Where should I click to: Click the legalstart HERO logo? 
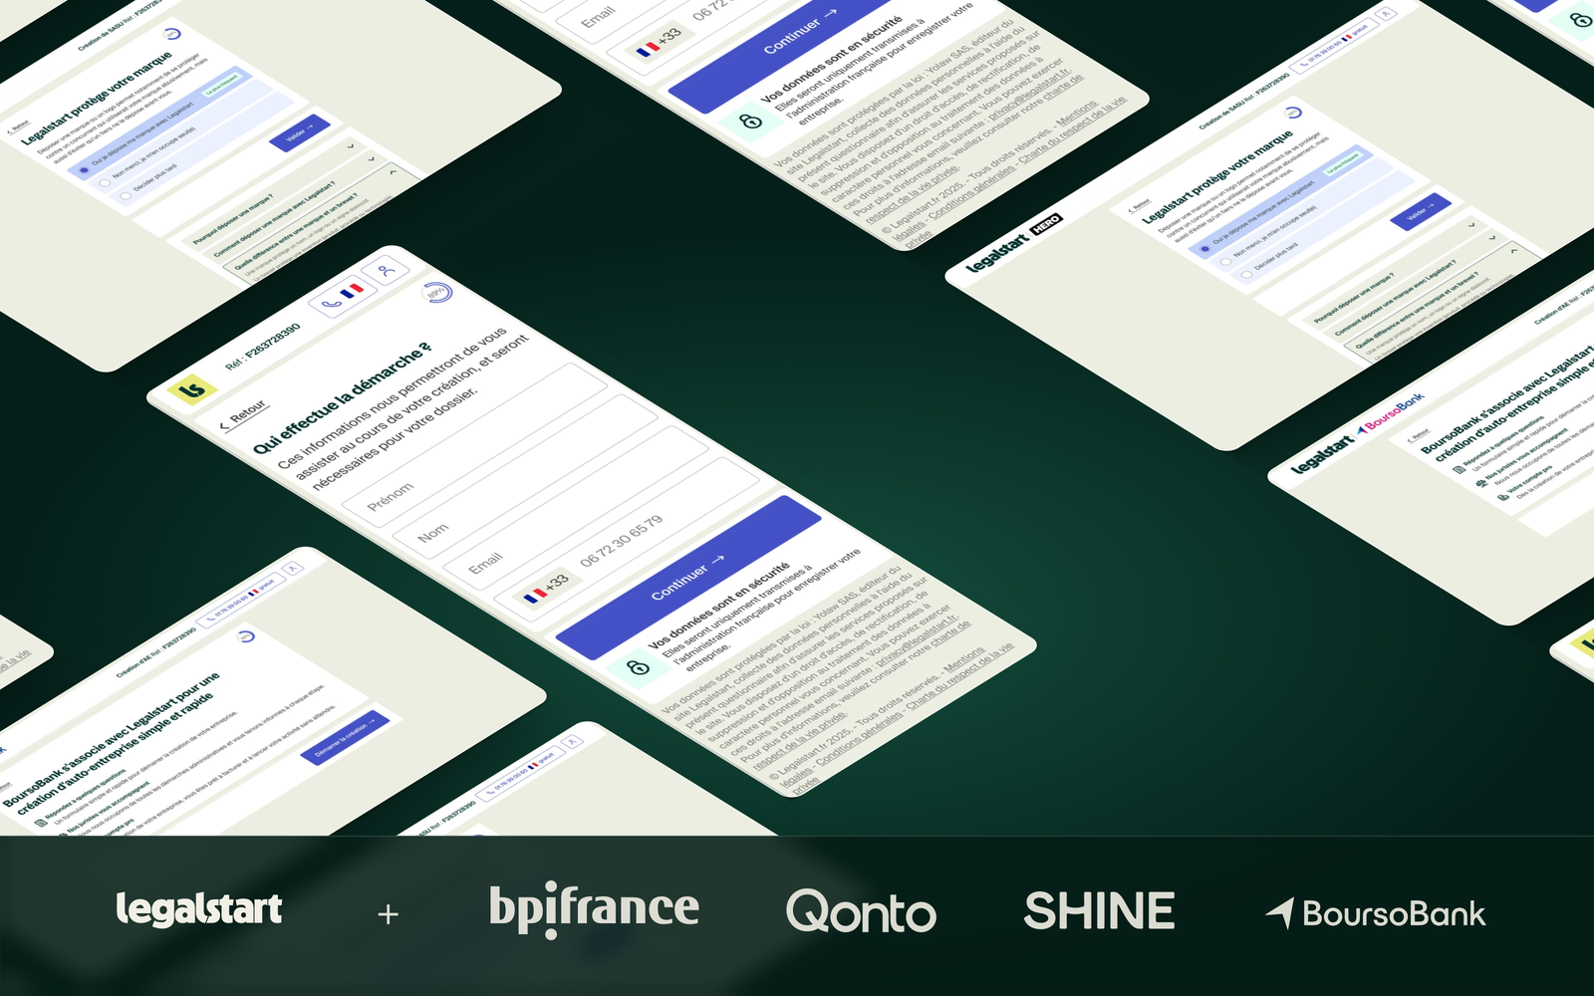tap(1013, 243)
